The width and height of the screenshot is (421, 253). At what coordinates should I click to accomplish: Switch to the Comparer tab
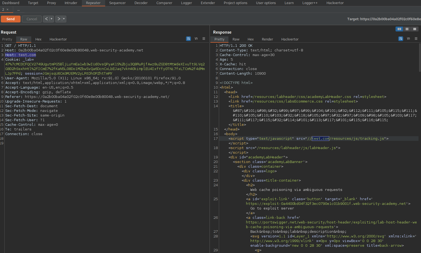pos(164,3)
